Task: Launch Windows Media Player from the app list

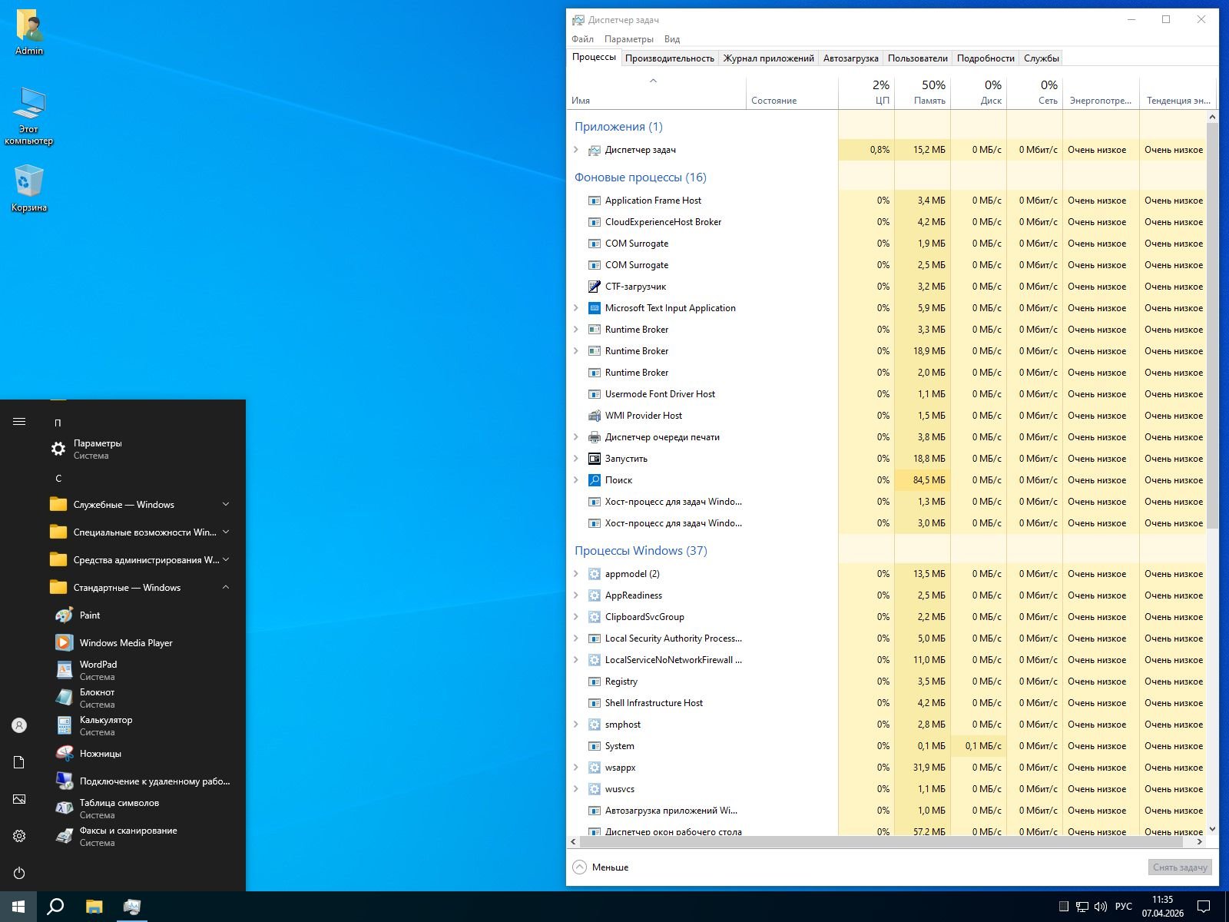Action: point(125,643)
